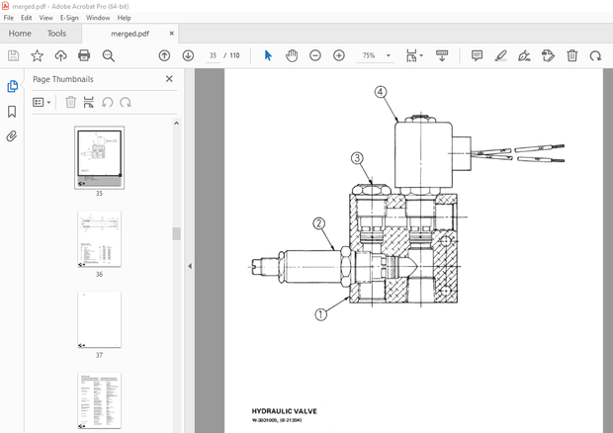Screen dimensions: 613x433
Task: Collapse the navigation pane with arrow
Action: 190,266
